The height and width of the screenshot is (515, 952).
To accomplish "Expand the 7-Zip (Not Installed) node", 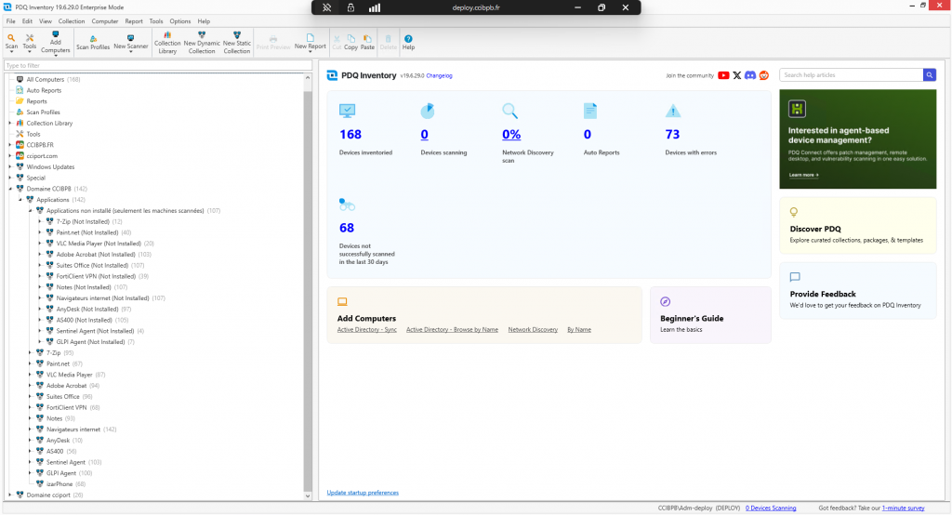I will pos(40,221).
